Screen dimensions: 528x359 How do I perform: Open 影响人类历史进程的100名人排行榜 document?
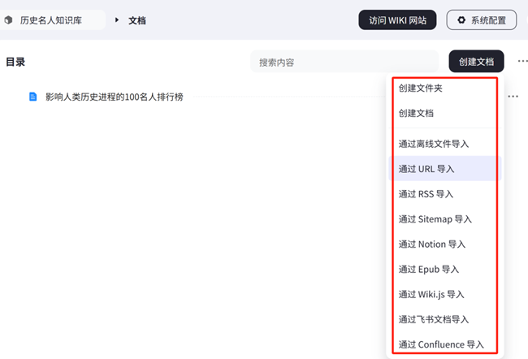tap(115, 97)
